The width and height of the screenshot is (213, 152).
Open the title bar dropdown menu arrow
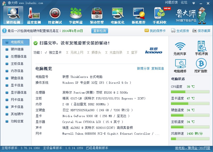pos(194,3)
